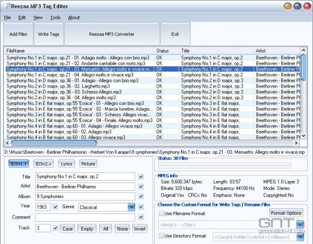Sort by FileName column header
This screenshot has width=313, height=244.
pyautogui.click(x=79, y=50)
